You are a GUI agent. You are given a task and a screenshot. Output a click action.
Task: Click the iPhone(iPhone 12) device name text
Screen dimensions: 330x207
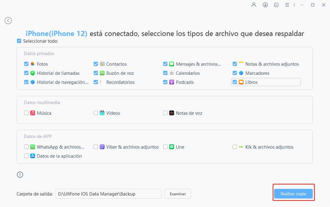(x=57, y=34)
